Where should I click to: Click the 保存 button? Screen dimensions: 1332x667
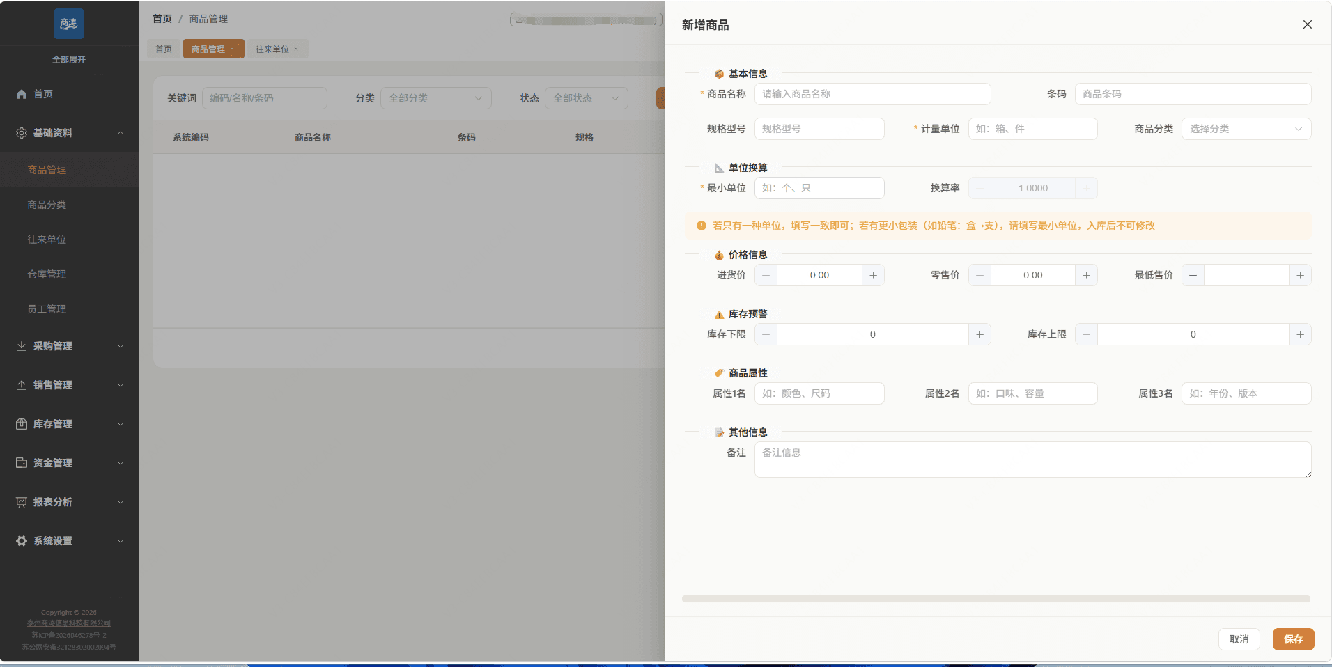1293,639
